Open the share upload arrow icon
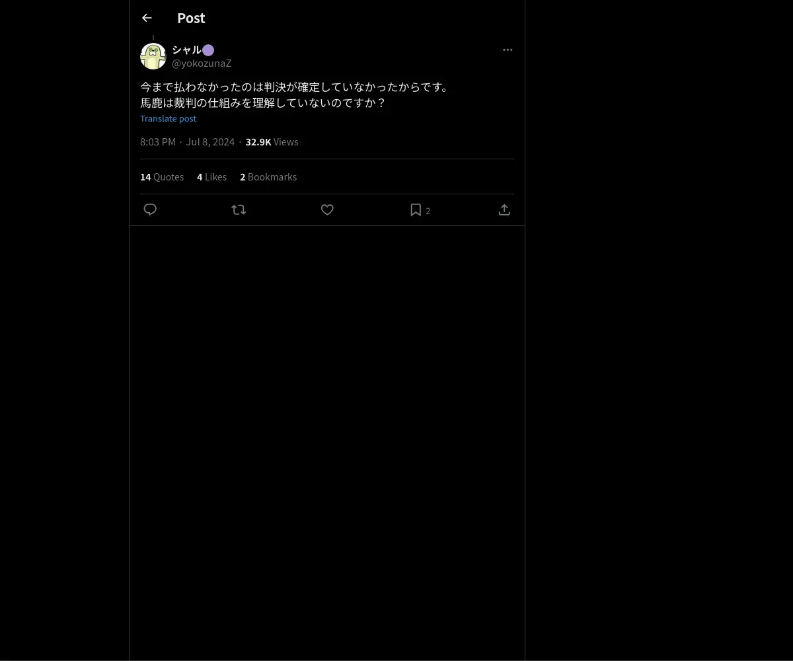Screen dimensions: 793x661 click(x=504, y=210)
